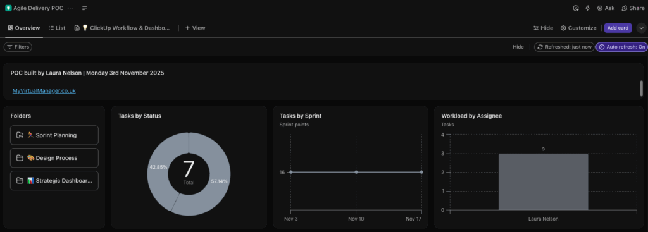Add a new view with + View

click(x=195, y=28)
